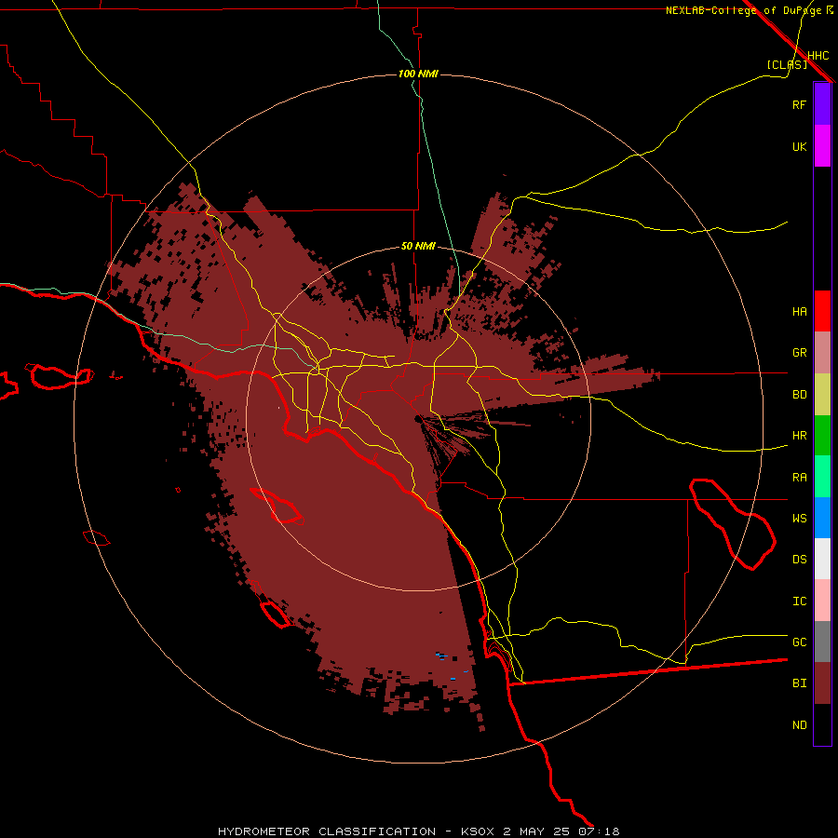Click the blue WS legend swatch
The image size is (838, 838).
pyautogui.click(x=822, y=518)
